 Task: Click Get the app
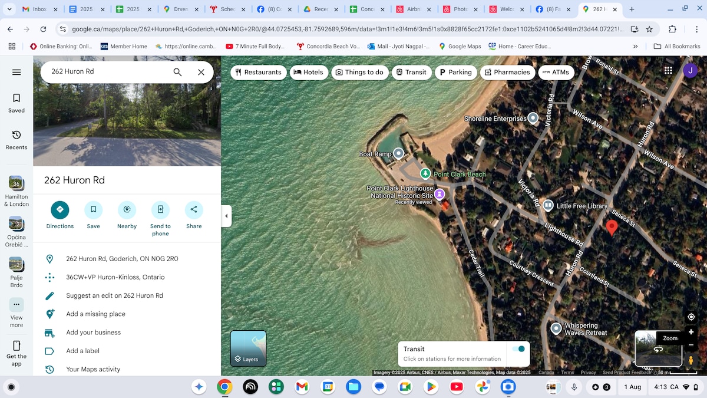(16, 353)
